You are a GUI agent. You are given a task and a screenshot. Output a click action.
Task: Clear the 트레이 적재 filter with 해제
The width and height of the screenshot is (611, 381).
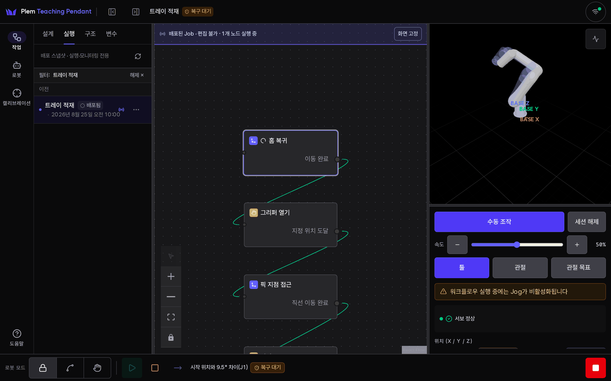pos(137,75)
